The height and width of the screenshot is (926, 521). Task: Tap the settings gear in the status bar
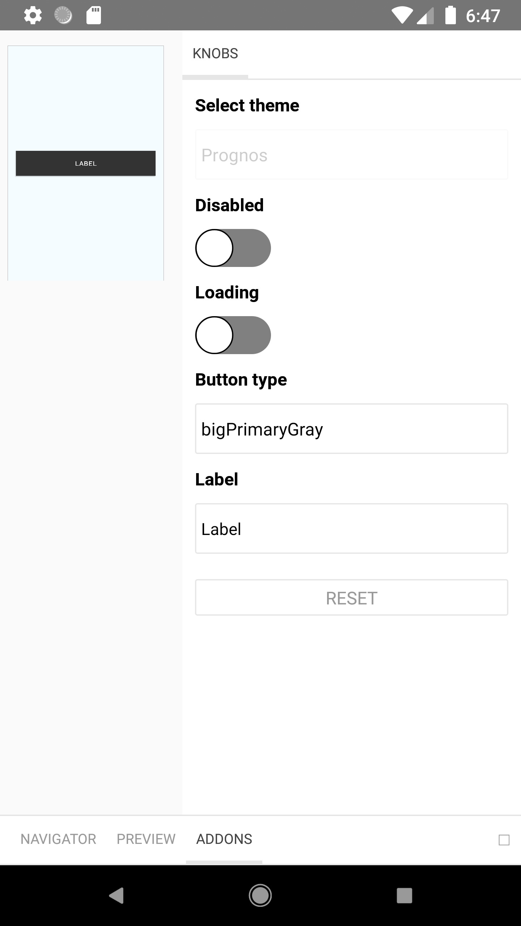[x=33, y=15]
